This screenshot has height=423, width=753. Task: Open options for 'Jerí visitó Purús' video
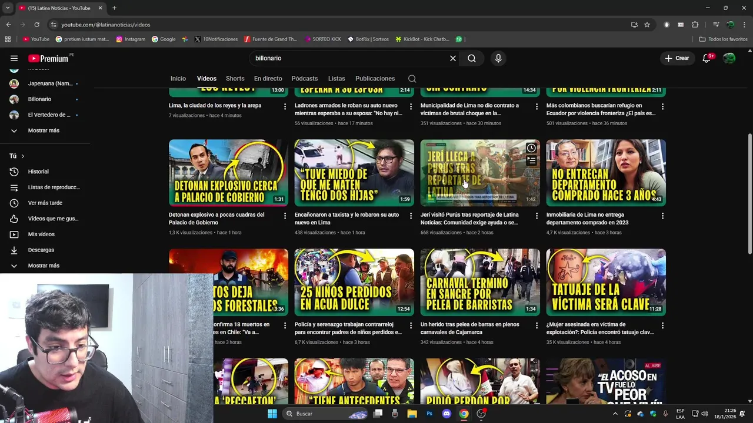pos(537,216)
